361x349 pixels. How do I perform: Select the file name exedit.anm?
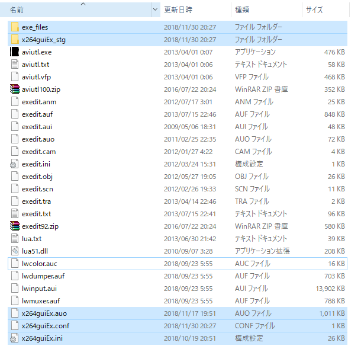tap(39, 102)
